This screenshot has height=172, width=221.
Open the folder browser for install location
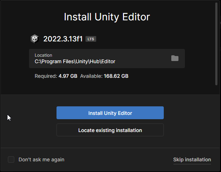pos(175,58)
